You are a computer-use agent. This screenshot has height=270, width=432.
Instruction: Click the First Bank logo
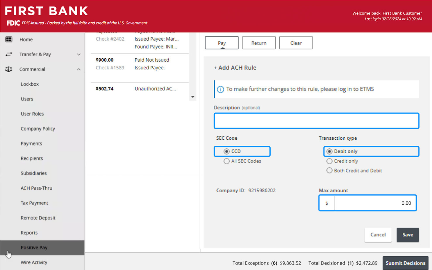coord(47,11)
